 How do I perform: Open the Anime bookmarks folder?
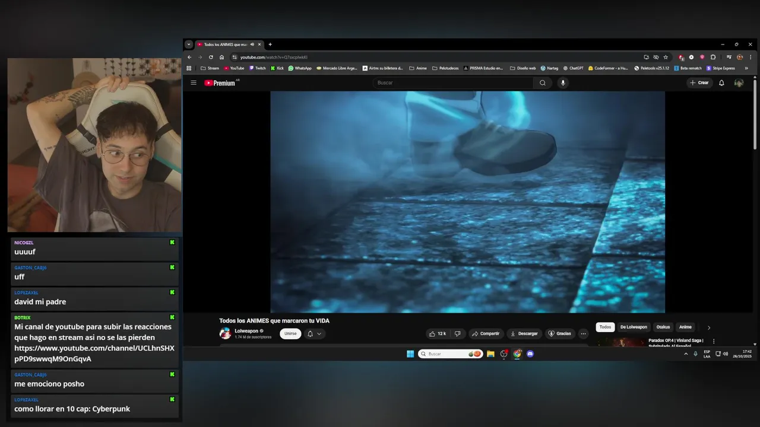click(x=418, y=68)
